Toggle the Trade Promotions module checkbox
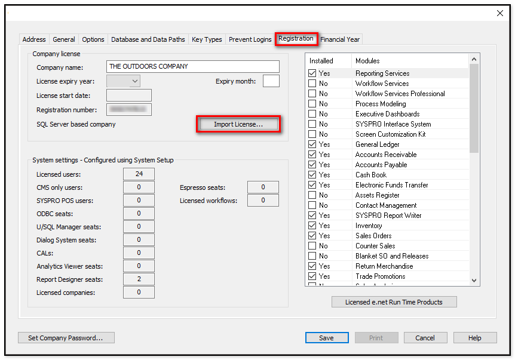The height and width of the screenshot is (360, 515). (x=312, y=276)
